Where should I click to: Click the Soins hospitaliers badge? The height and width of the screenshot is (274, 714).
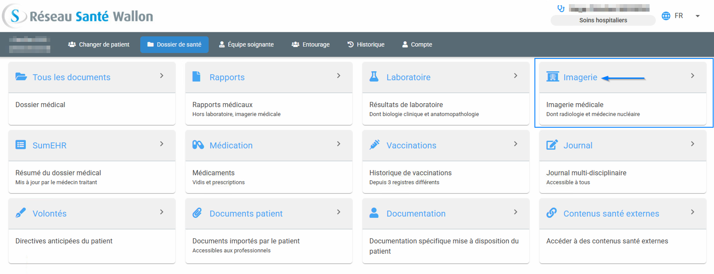point(603,20)
